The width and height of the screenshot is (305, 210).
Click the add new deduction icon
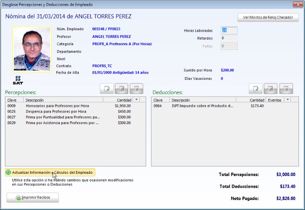[255, 89]
